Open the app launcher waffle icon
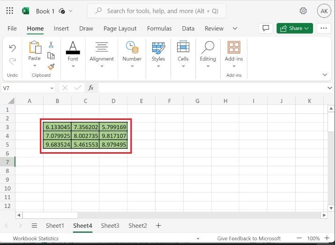 (10, 10)
